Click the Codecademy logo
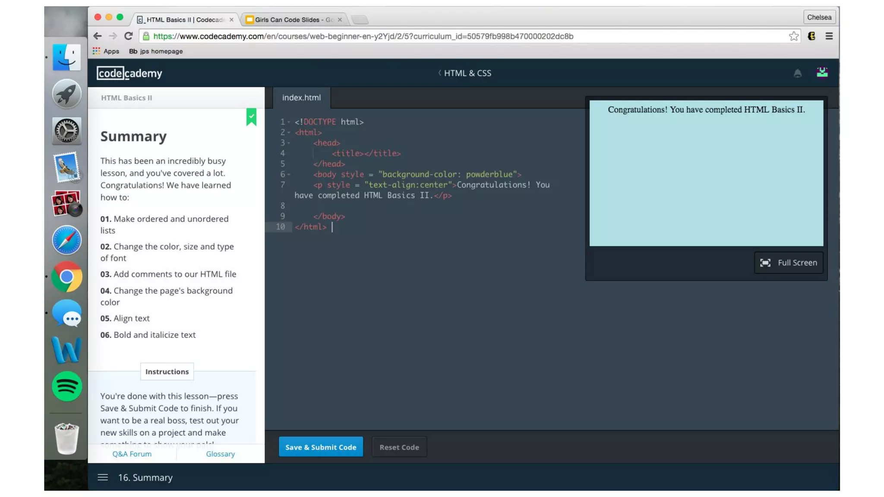Image resolution: width=884 pixels, height=497 pixels. click(129, 73)
